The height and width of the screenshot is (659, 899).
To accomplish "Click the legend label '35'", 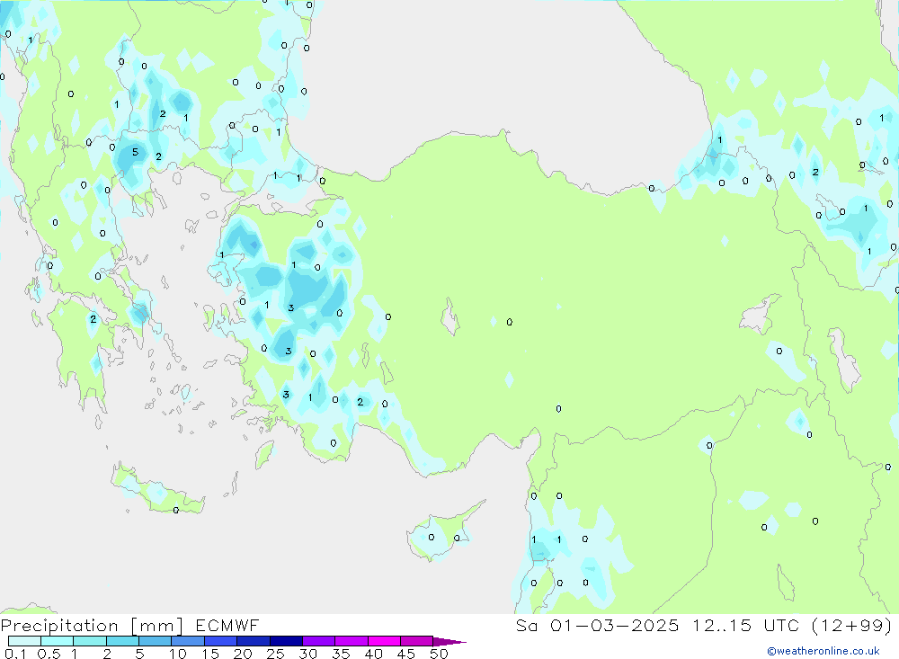I will coord(341,654).
